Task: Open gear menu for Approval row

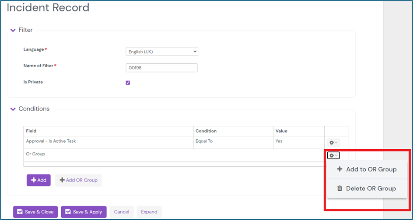Action: pos(333,143)
